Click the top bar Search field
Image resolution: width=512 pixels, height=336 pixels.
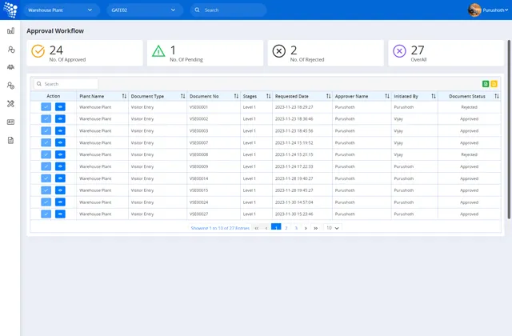click(228, 10)
